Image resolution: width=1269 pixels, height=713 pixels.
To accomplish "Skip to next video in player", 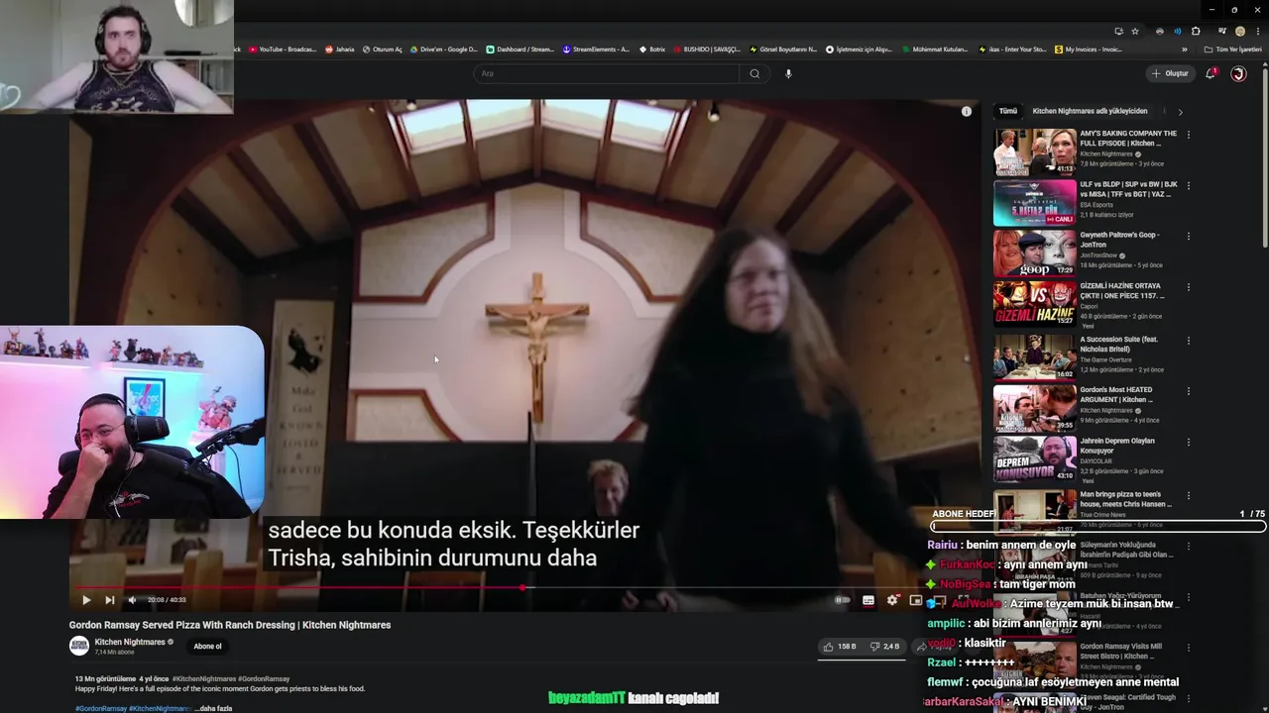I will pos(109,600).
